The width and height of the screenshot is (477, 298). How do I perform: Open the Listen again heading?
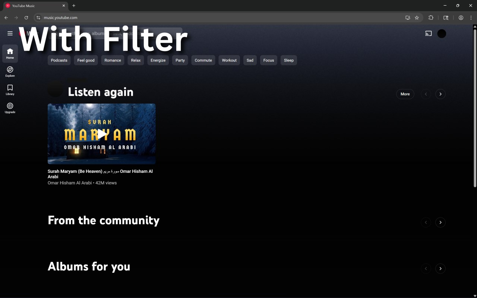tap(101, 92)
